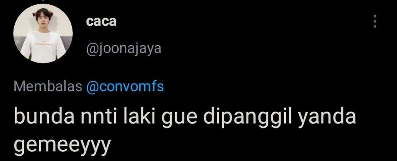Open the @convomfs mention link

125,87
